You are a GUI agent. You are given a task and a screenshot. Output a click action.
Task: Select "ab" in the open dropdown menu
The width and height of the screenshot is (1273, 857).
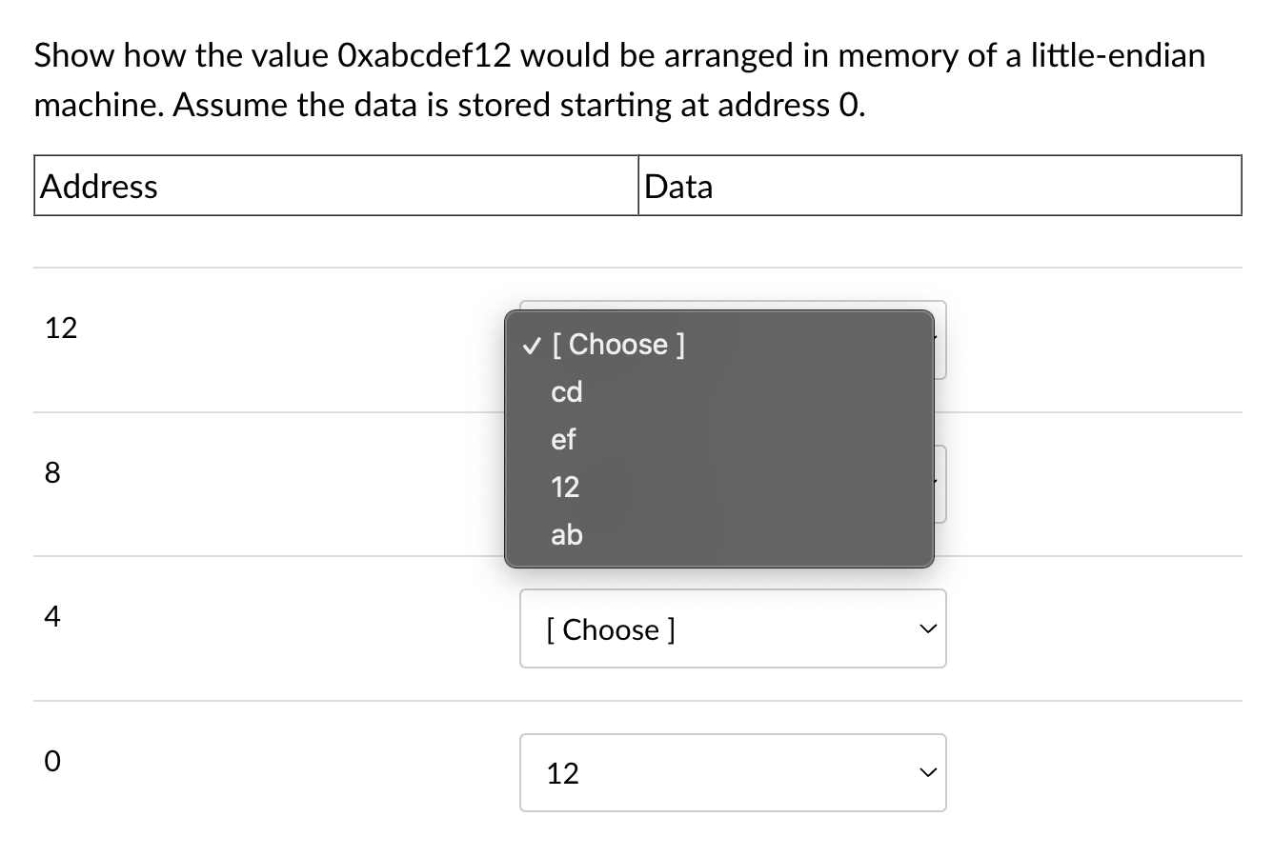coord(565,534)
